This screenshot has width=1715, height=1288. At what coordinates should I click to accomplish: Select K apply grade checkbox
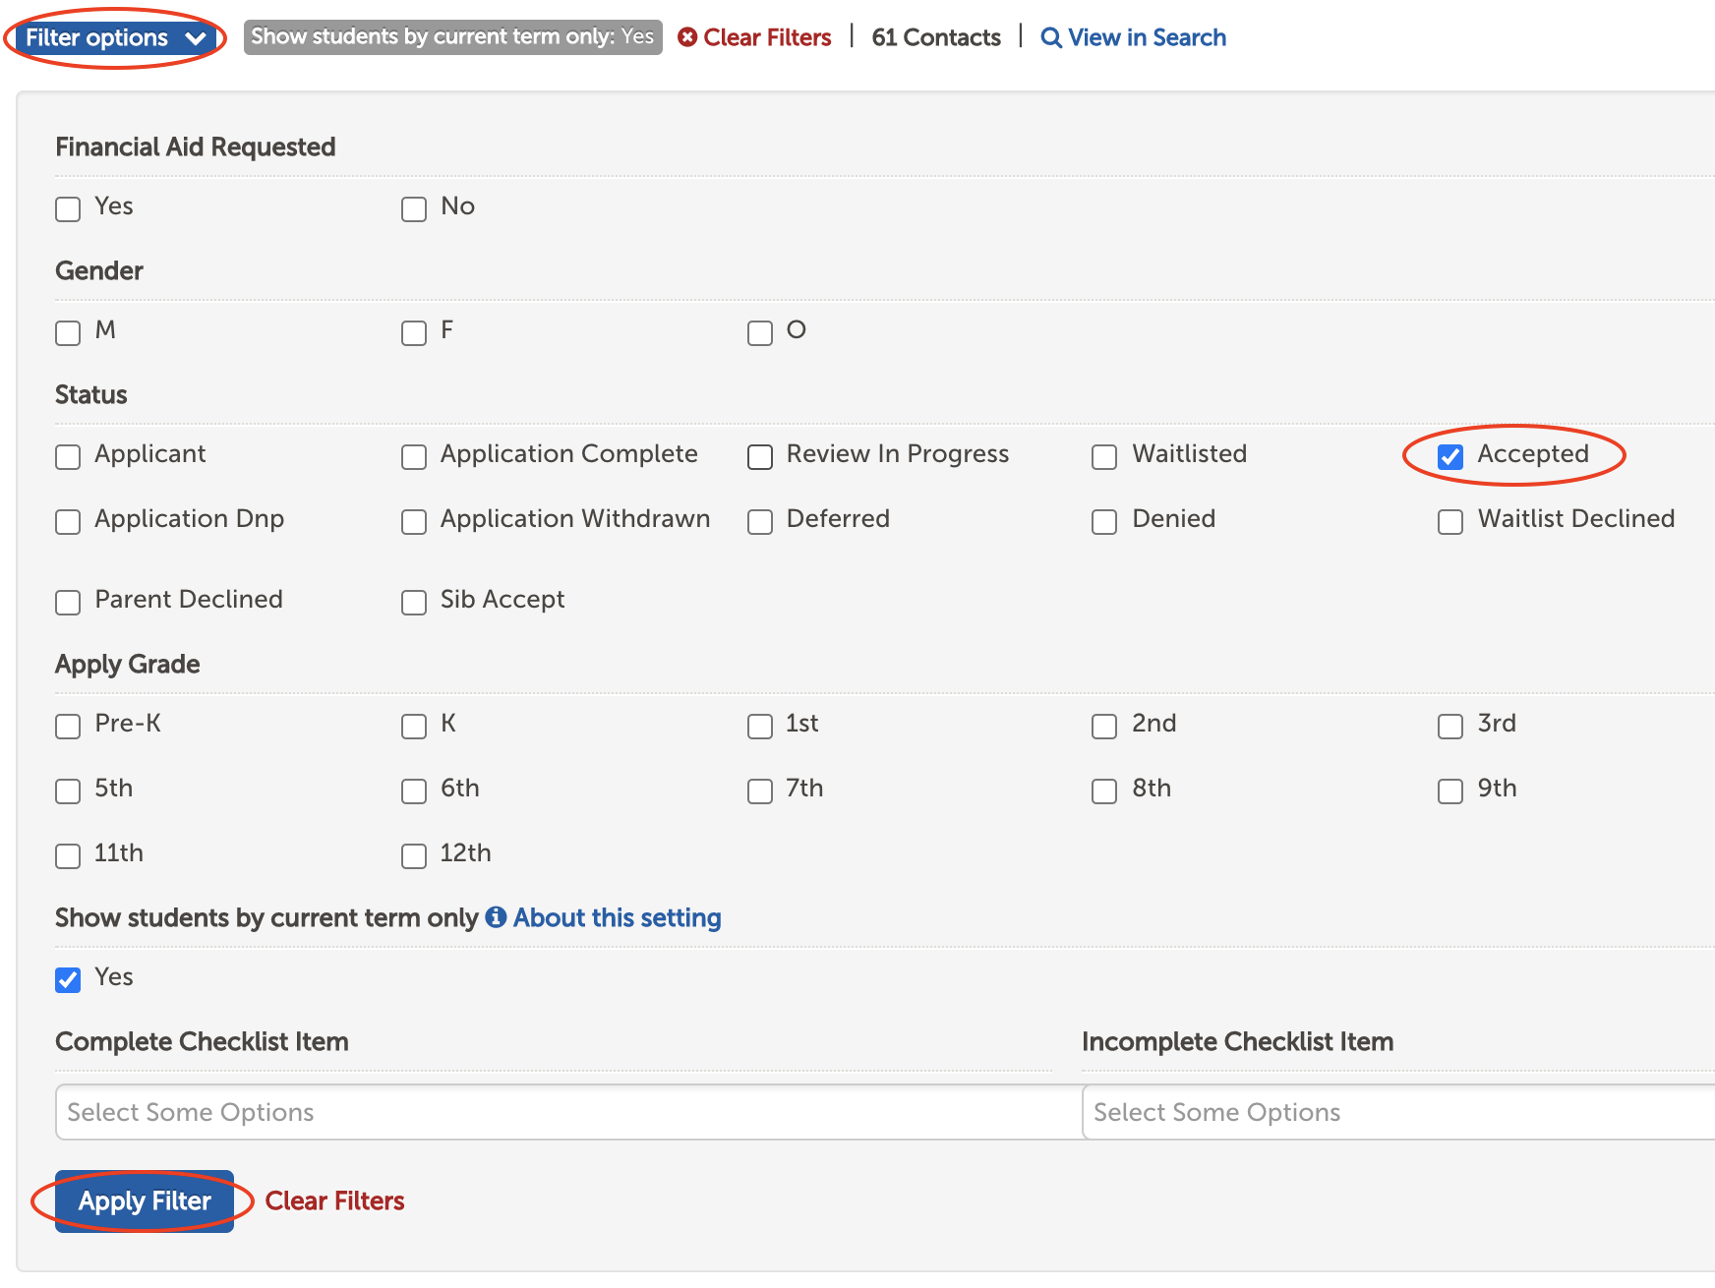[x=414, y=726]
